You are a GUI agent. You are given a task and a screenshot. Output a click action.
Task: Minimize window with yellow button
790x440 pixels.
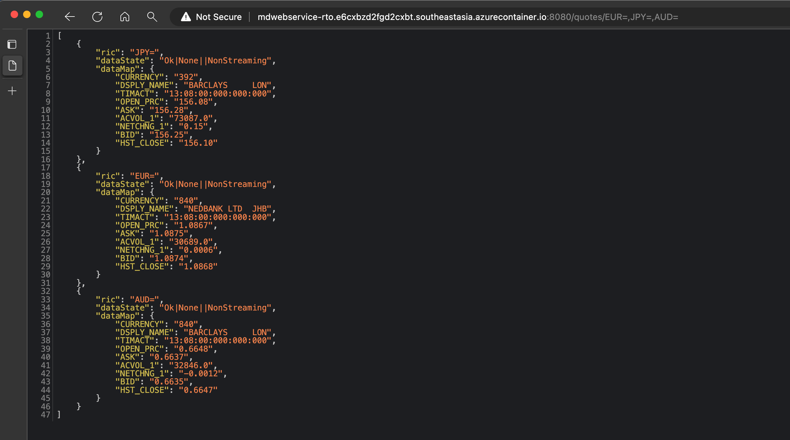tap(27, 14)
